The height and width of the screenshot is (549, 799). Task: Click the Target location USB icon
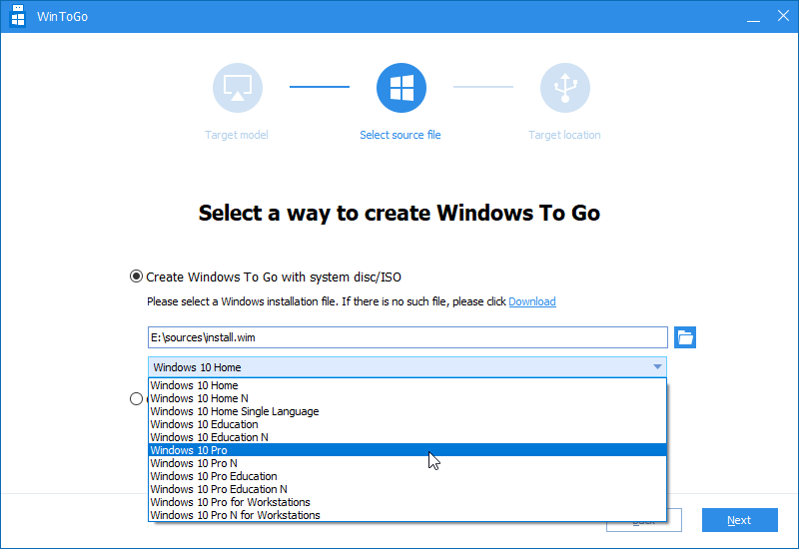[x=565, y=88]
